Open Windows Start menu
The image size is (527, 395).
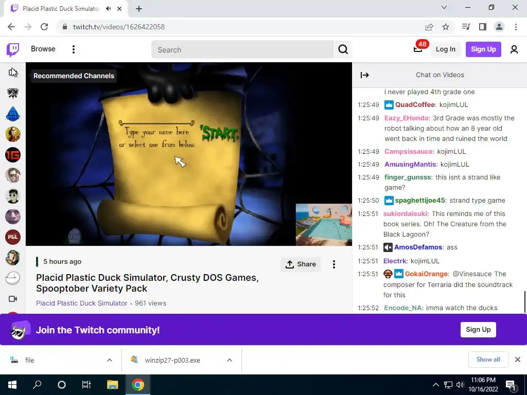[12, 385]
